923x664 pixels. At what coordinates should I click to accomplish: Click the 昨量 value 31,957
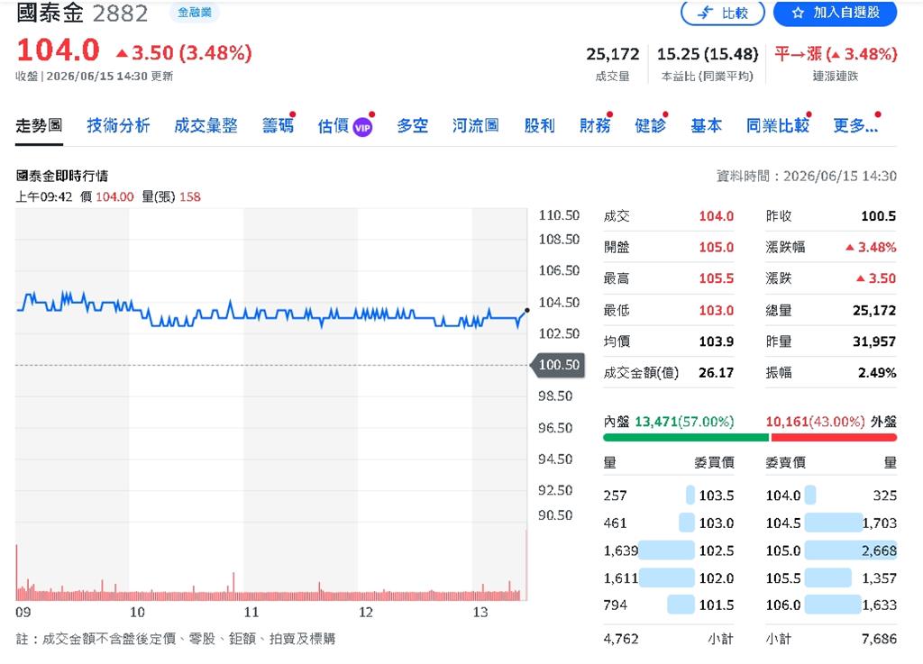point(874,341)
